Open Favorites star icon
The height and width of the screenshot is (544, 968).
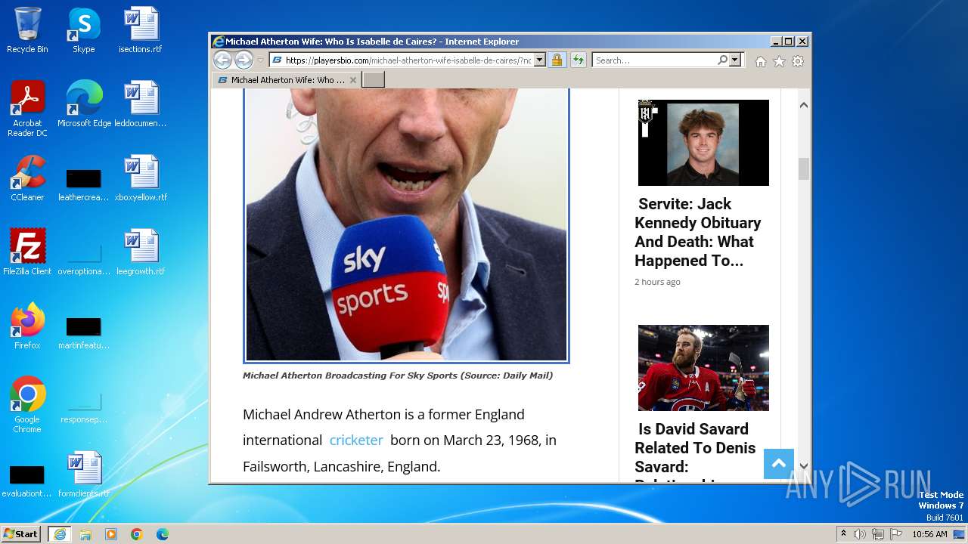coord(779,61)
